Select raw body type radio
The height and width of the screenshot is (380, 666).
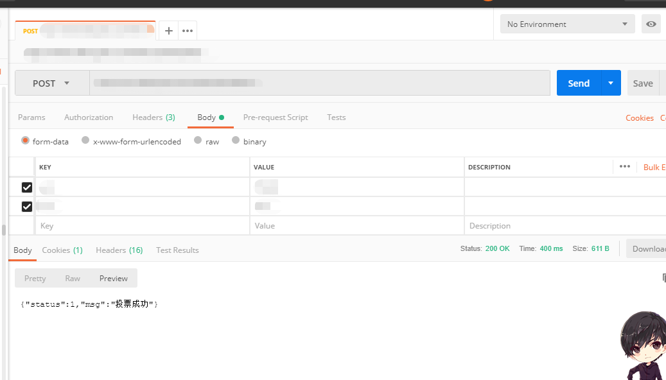pos(198,141)
